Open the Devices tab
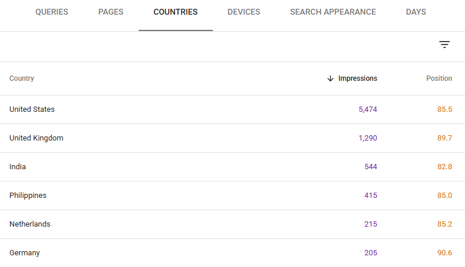 pyautogui.click(x=244, y=12)
